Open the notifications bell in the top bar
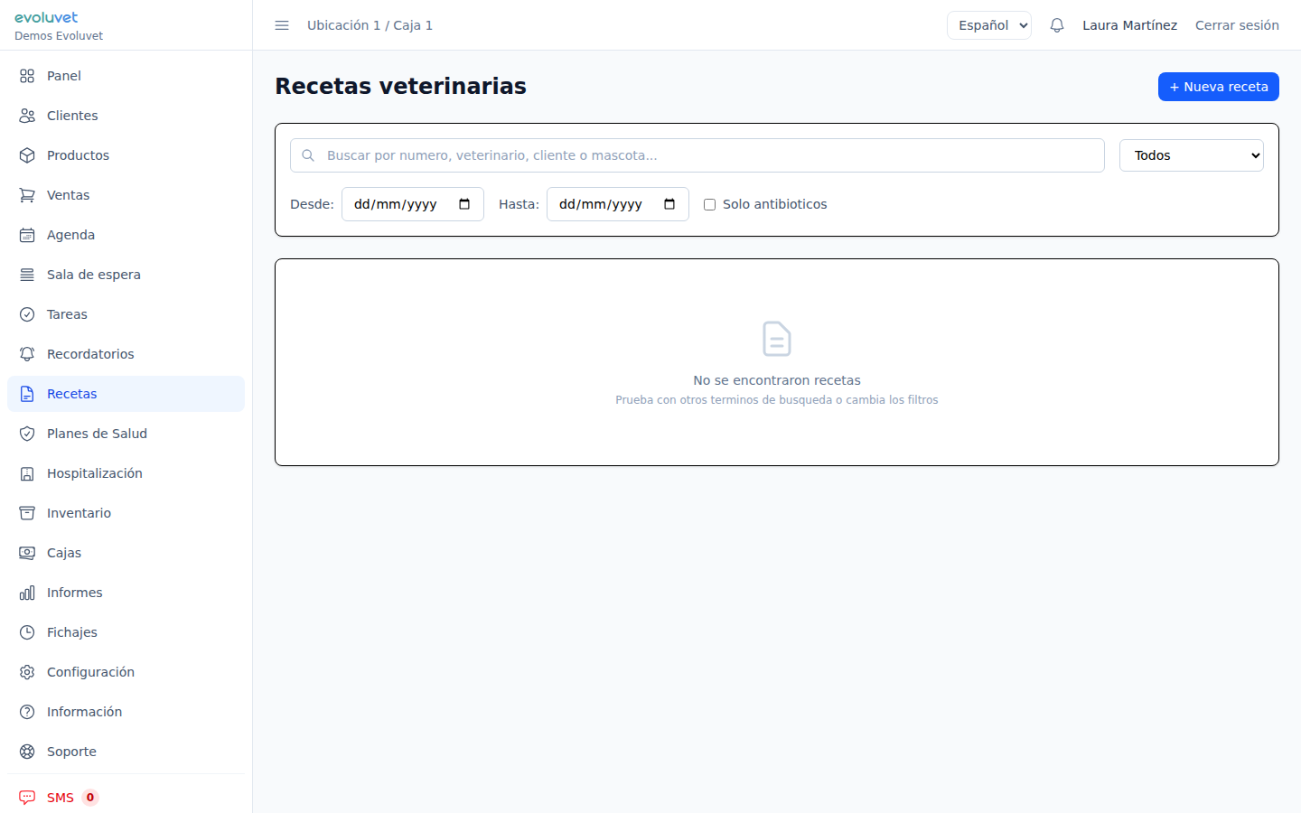 tap(1057, 24)
